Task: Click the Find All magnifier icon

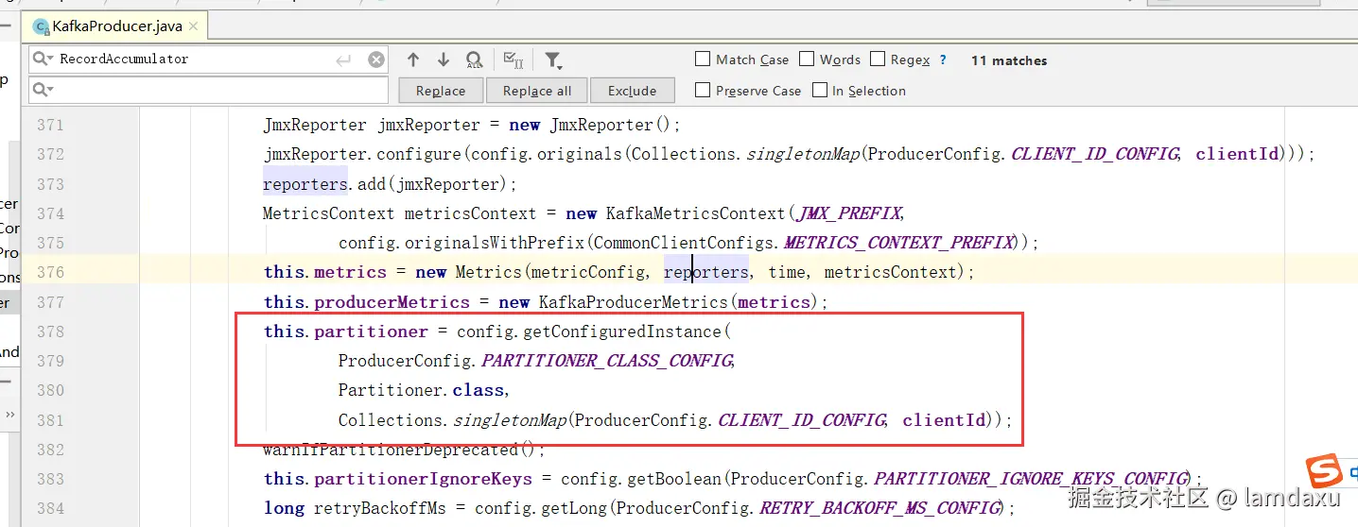Action: (474, 60)
